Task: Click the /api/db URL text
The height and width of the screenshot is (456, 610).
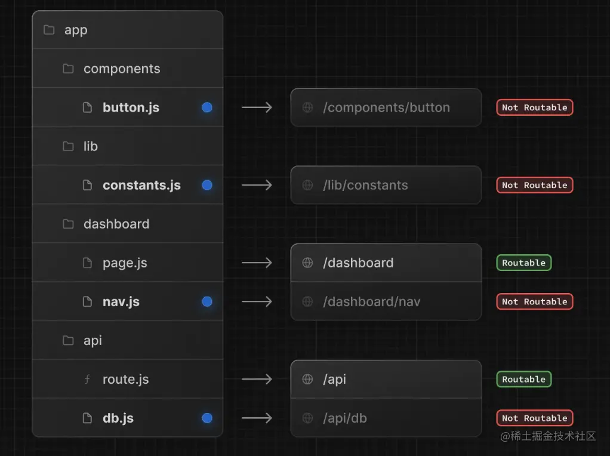Action: tap(344, 418)
